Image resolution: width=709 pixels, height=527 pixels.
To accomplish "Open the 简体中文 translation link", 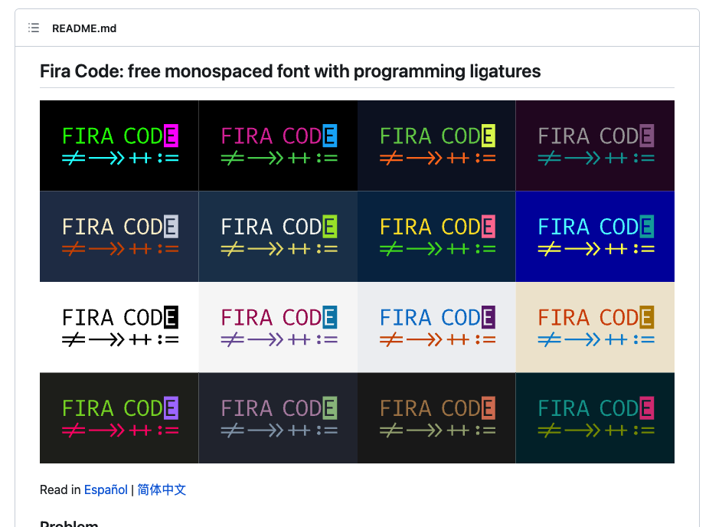I will (x=162, y=489).
